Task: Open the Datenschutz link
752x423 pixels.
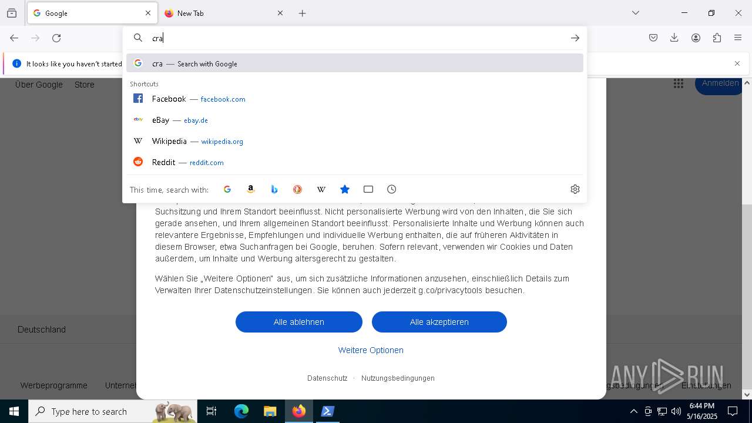Action: (327, 378)
